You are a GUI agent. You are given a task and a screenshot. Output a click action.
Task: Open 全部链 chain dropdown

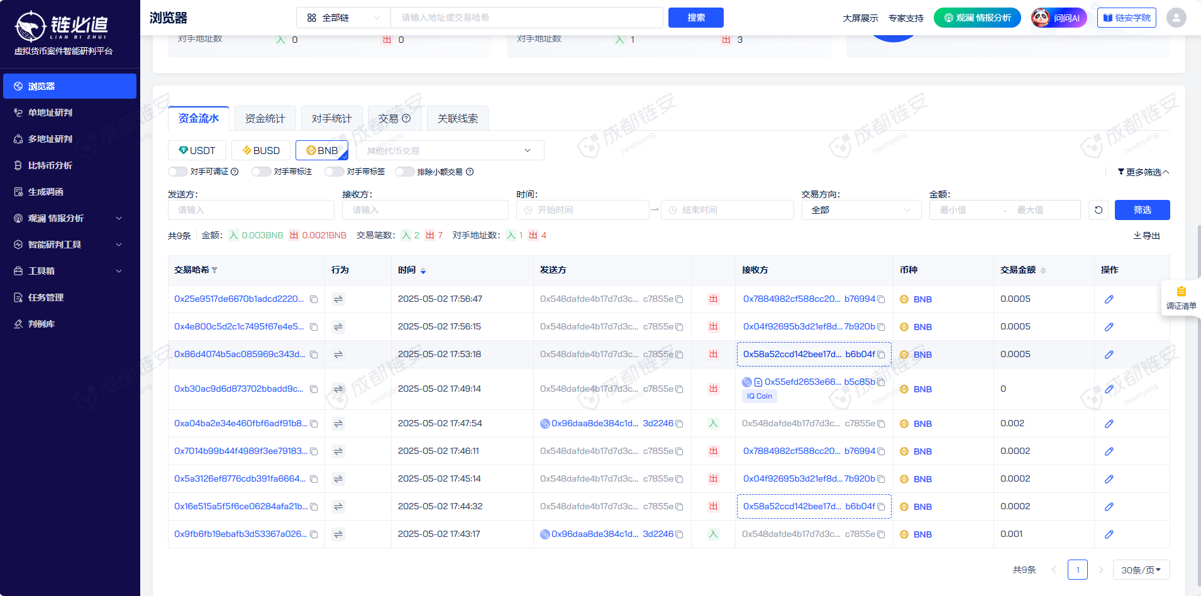[343, 18]
